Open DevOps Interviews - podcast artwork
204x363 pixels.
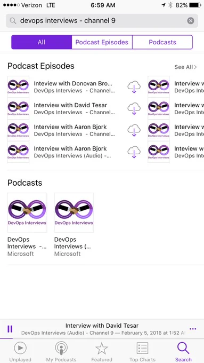tap(27, 212)
